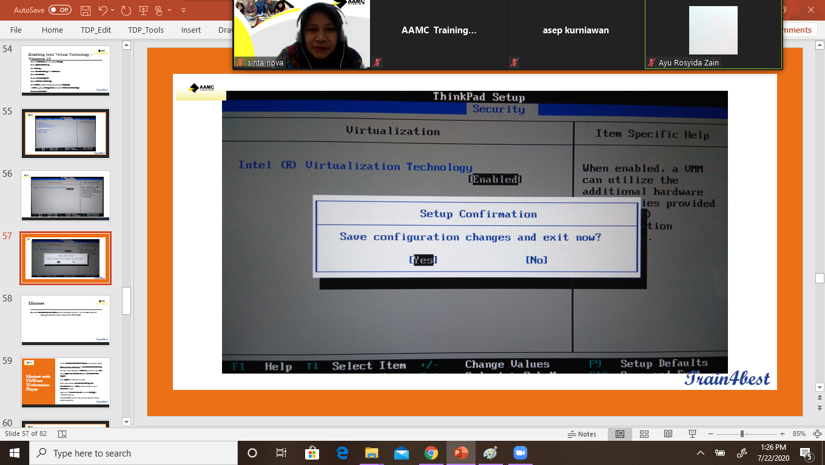The height and width of the screenshot is (465, 825).
Task: Toggle the AutoSave switch on
Action: [59, 10]
